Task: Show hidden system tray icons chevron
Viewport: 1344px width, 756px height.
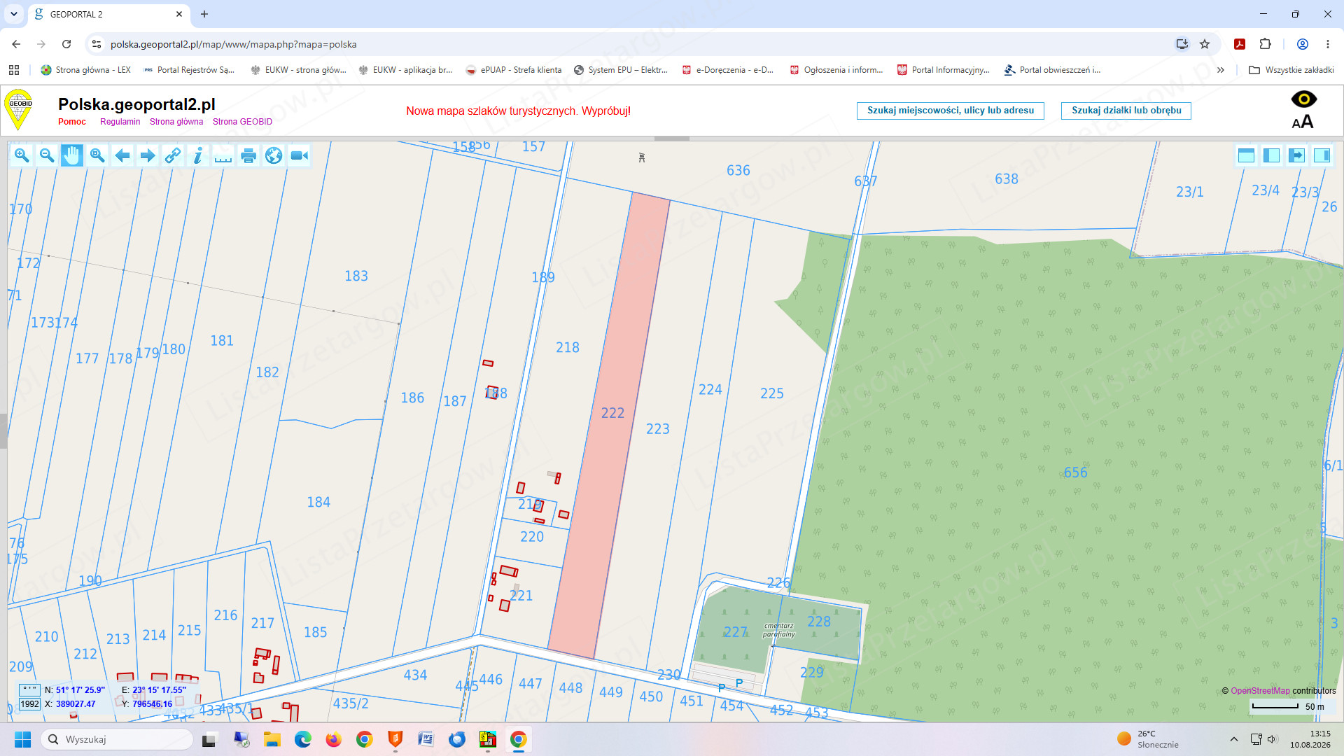Action: [x=1234, y=739]
